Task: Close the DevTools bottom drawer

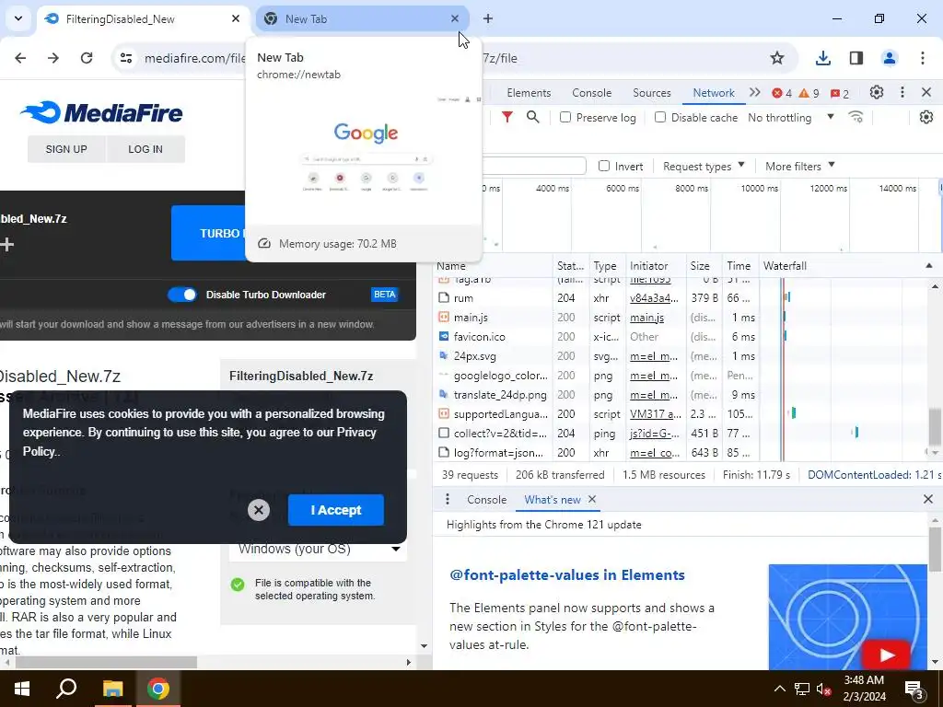Action: coord(928,499)
